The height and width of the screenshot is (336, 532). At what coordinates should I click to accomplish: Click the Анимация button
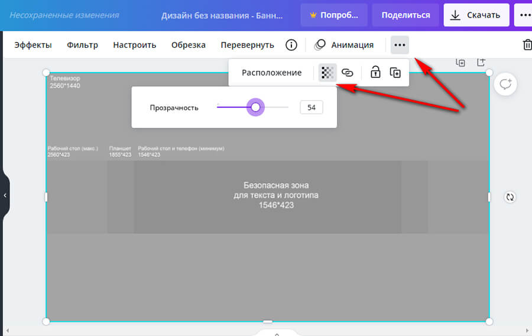click(x=344, y=45)
